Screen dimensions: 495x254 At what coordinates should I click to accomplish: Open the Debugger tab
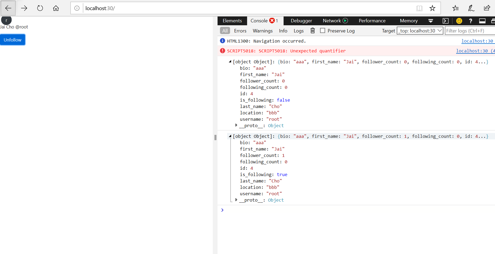click(301, 21)
